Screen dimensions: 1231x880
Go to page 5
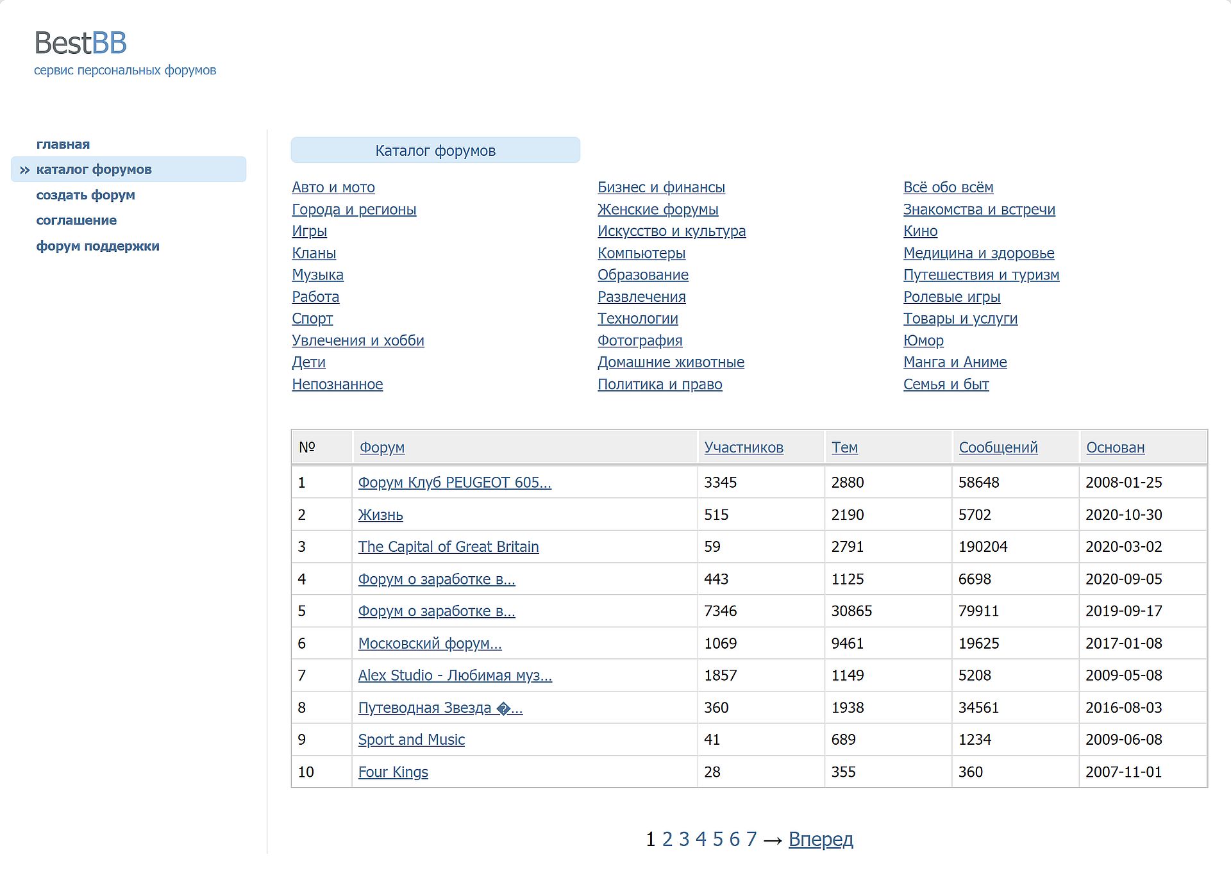coord(717,839)
